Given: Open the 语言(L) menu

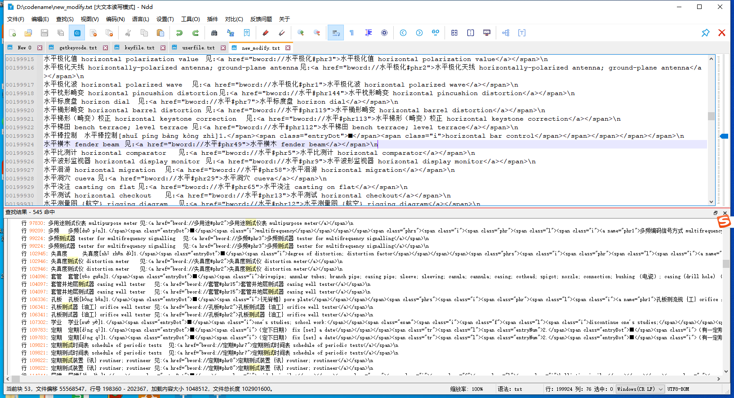Looking at the screenshot, I should tap(140, 19).
